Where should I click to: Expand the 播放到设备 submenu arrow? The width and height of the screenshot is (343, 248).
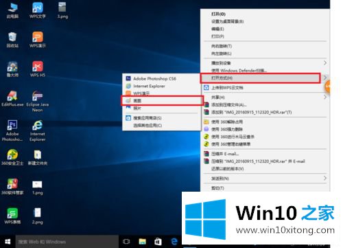point(325,63)
